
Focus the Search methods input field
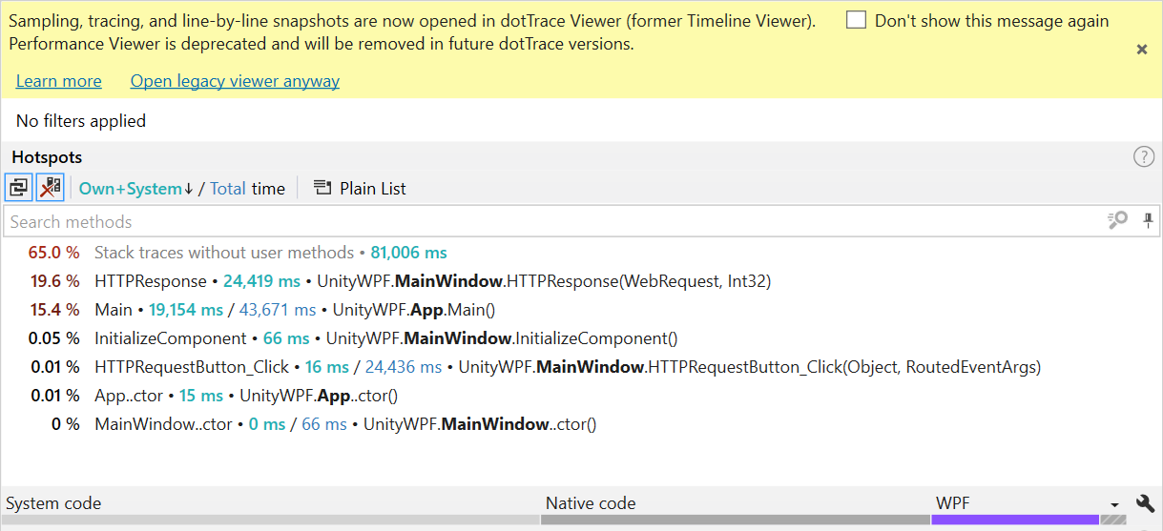point(553,221)
